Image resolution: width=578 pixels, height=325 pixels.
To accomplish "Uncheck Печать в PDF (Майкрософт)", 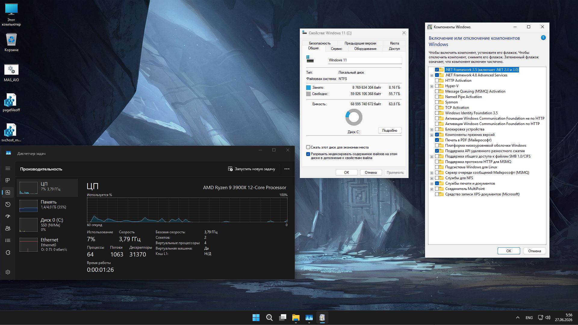I will tap(437, 140).
